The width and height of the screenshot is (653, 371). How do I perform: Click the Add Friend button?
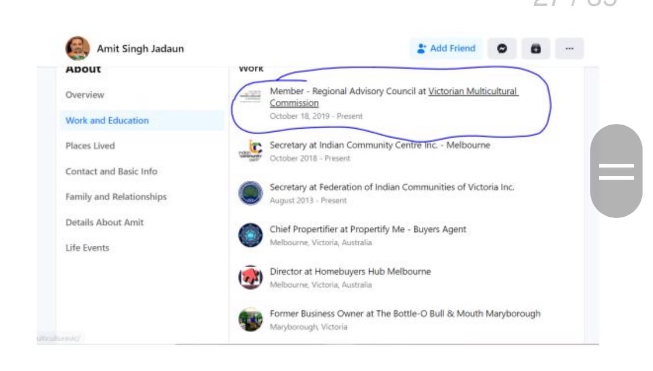pos(446,48)
